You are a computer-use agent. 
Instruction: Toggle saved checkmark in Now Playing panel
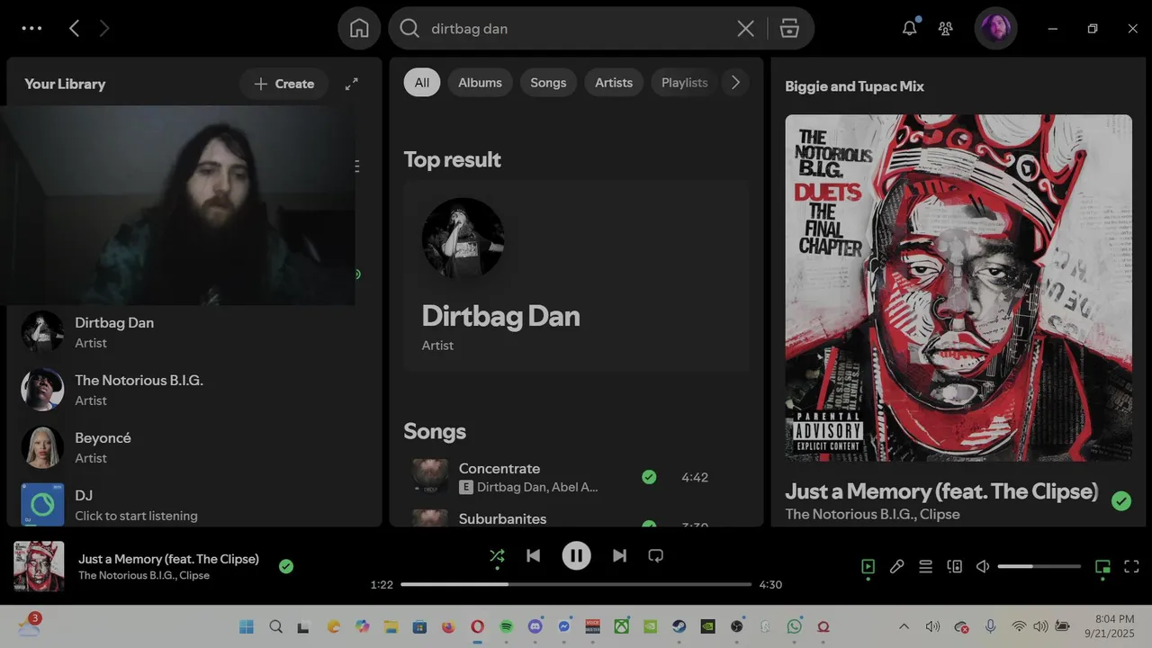pyautogui.click(x=1120, y=501)
